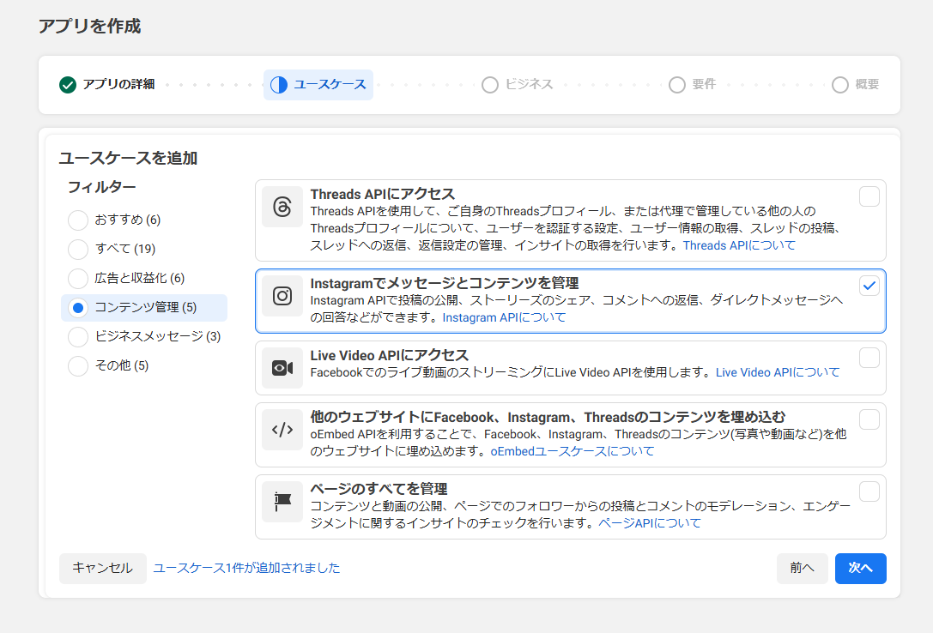
Task: Click the Instagram camera icon
Action: point(282,296)
